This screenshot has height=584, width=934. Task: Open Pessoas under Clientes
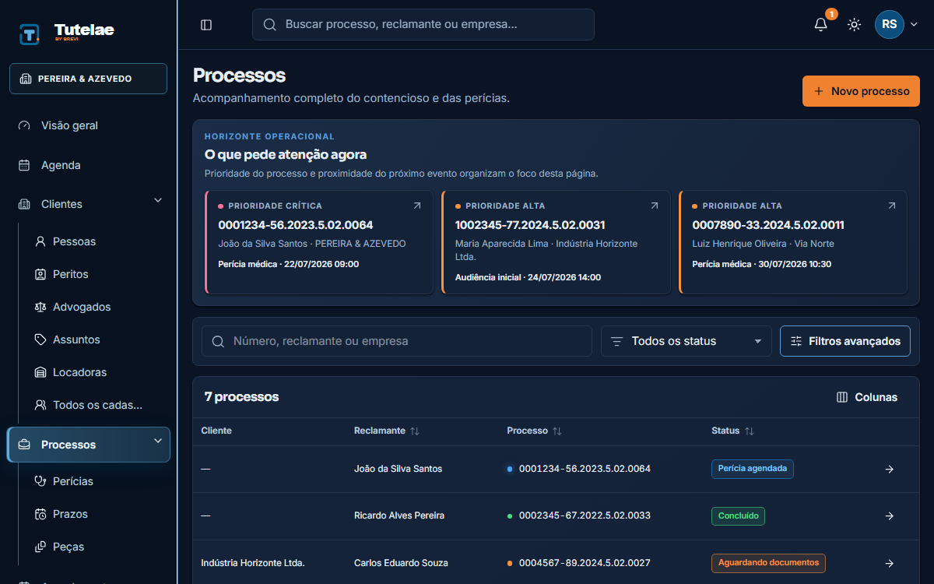tap(97, 241)
